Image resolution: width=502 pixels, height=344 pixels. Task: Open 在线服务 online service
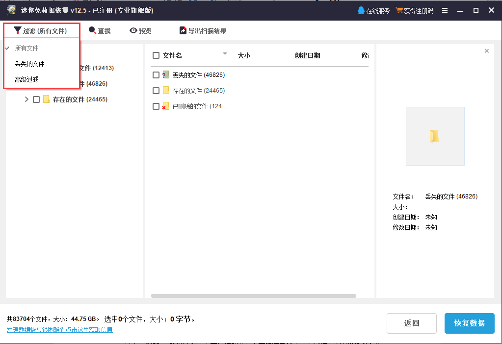click(373, 11)
